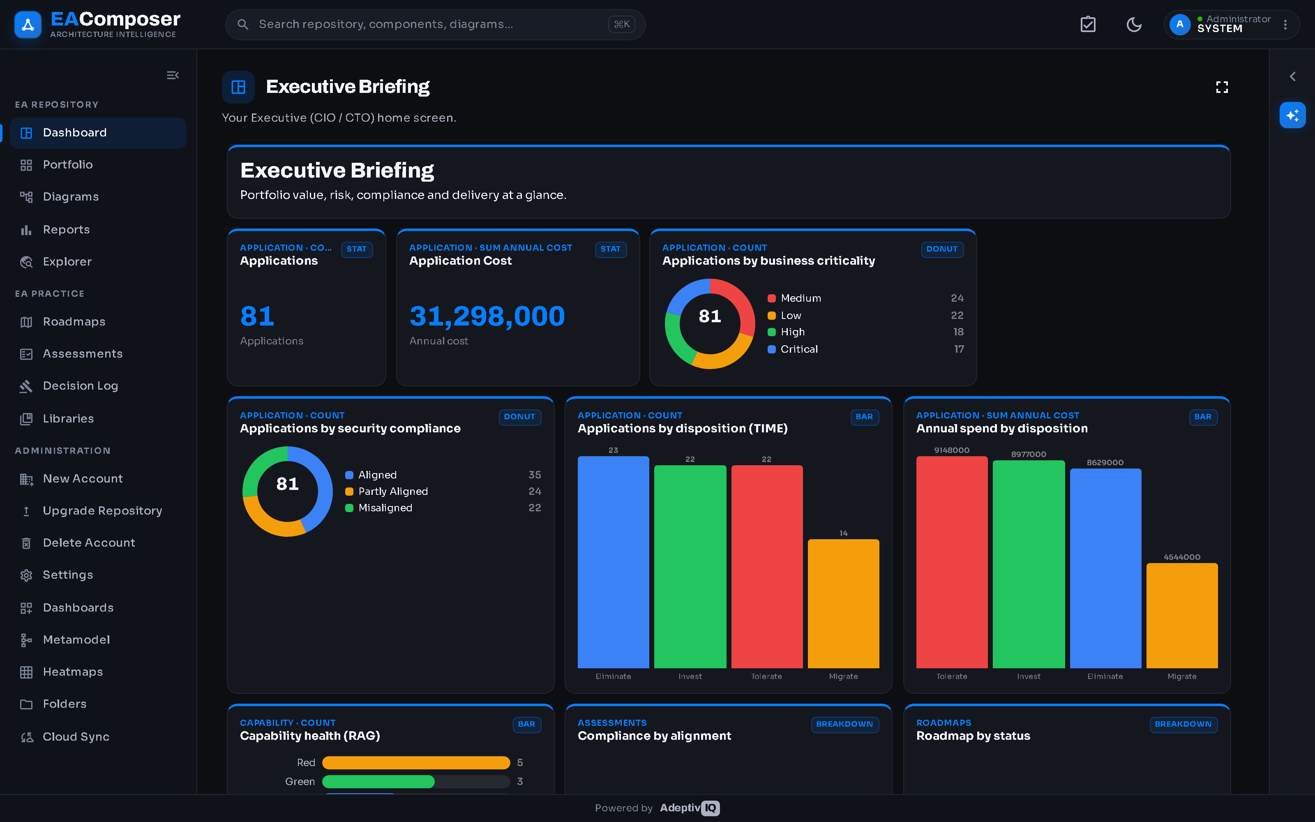The image size is (1315, 822).
Task: Click the EAComposer logo icon
Action: coord(28,25)
